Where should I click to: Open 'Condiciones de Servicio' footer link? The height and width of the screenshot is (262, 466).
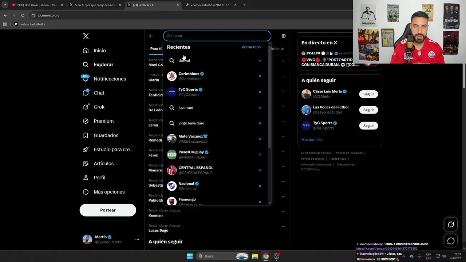point(316,153)
